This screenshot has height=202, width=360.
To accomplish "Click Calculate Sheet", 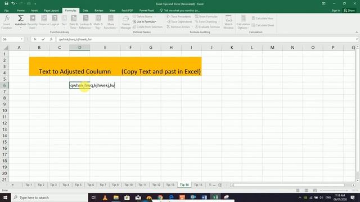I will point(263,25).
